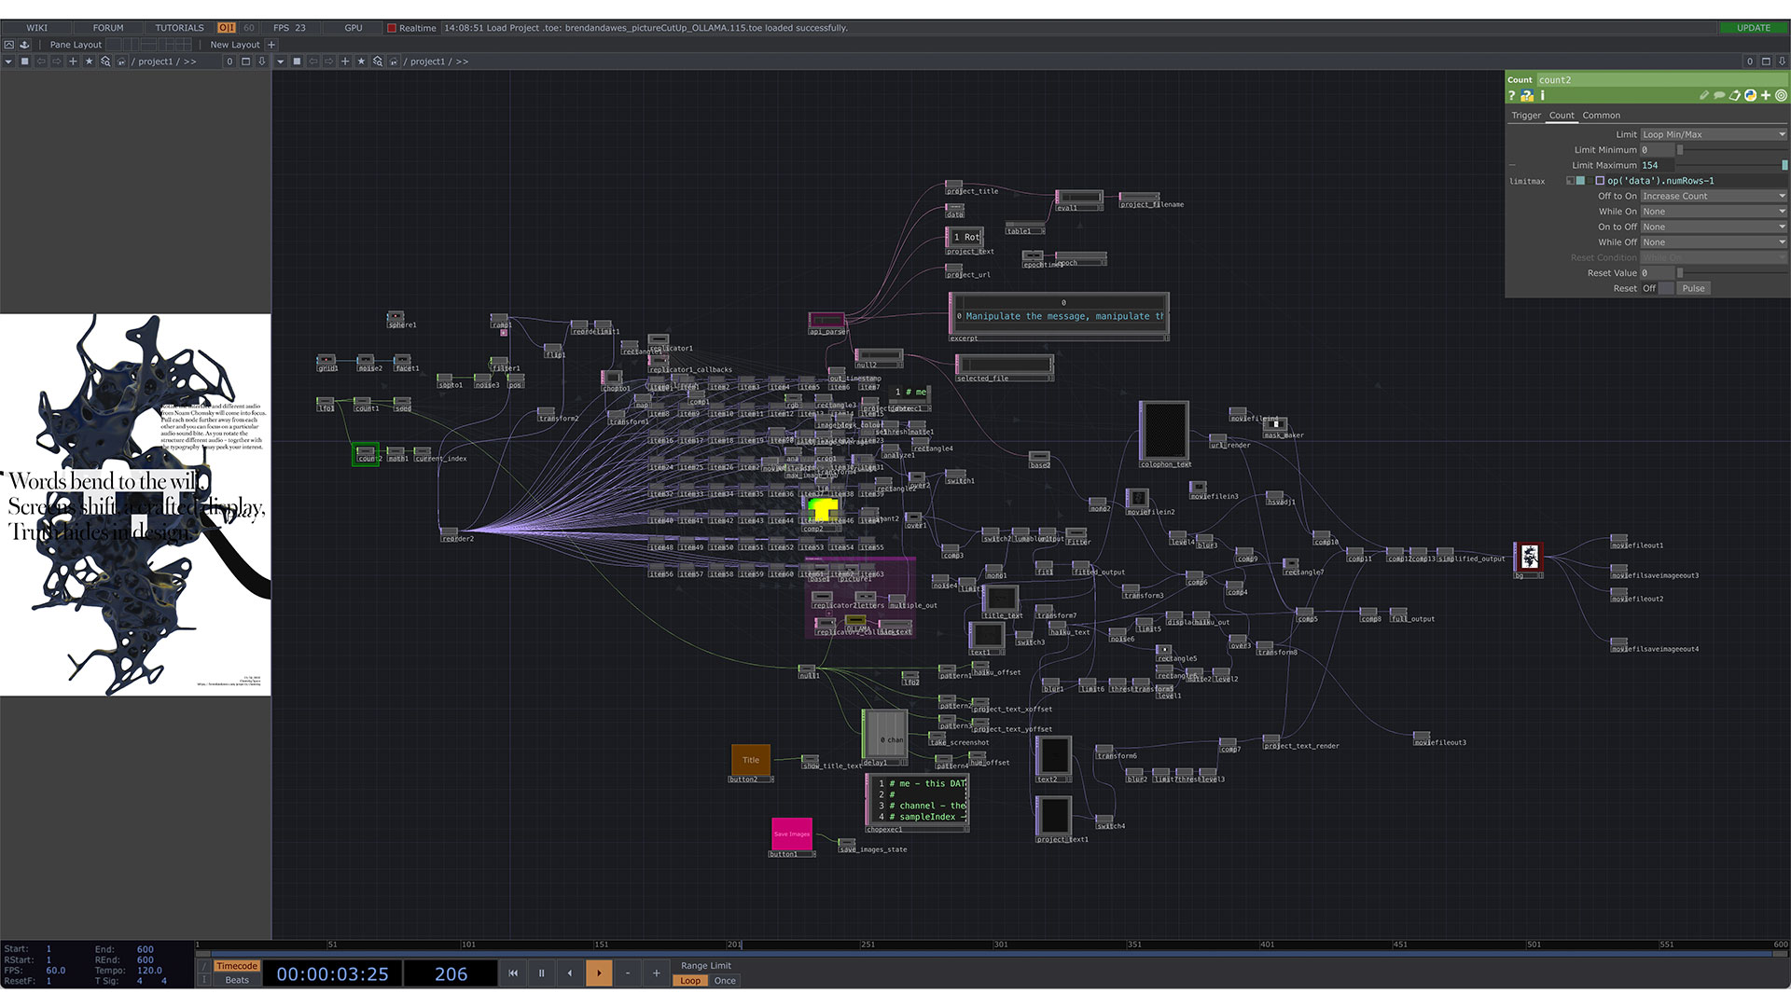The height and width of the screenshot is (1007, 1791).
Task: Collapse the Limit Maximum parameter expander
Action: point(1512,165)
